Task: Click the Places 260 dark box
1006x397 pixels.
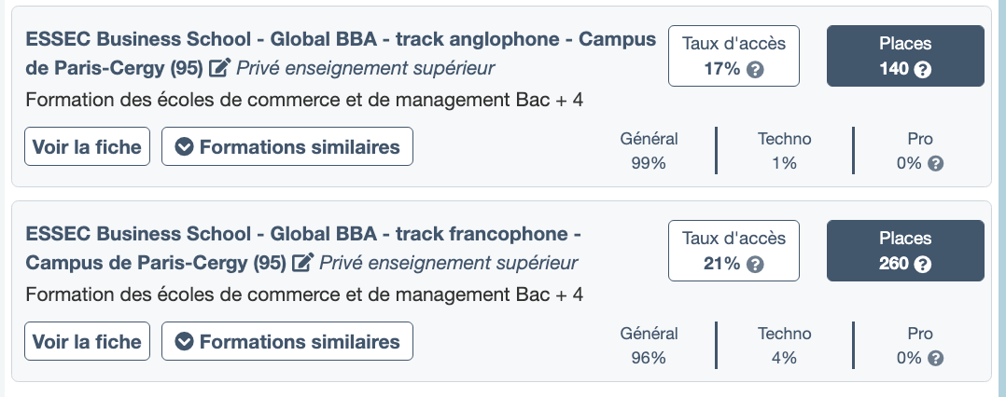Action: pyautogui.click(x=905, y=251)
